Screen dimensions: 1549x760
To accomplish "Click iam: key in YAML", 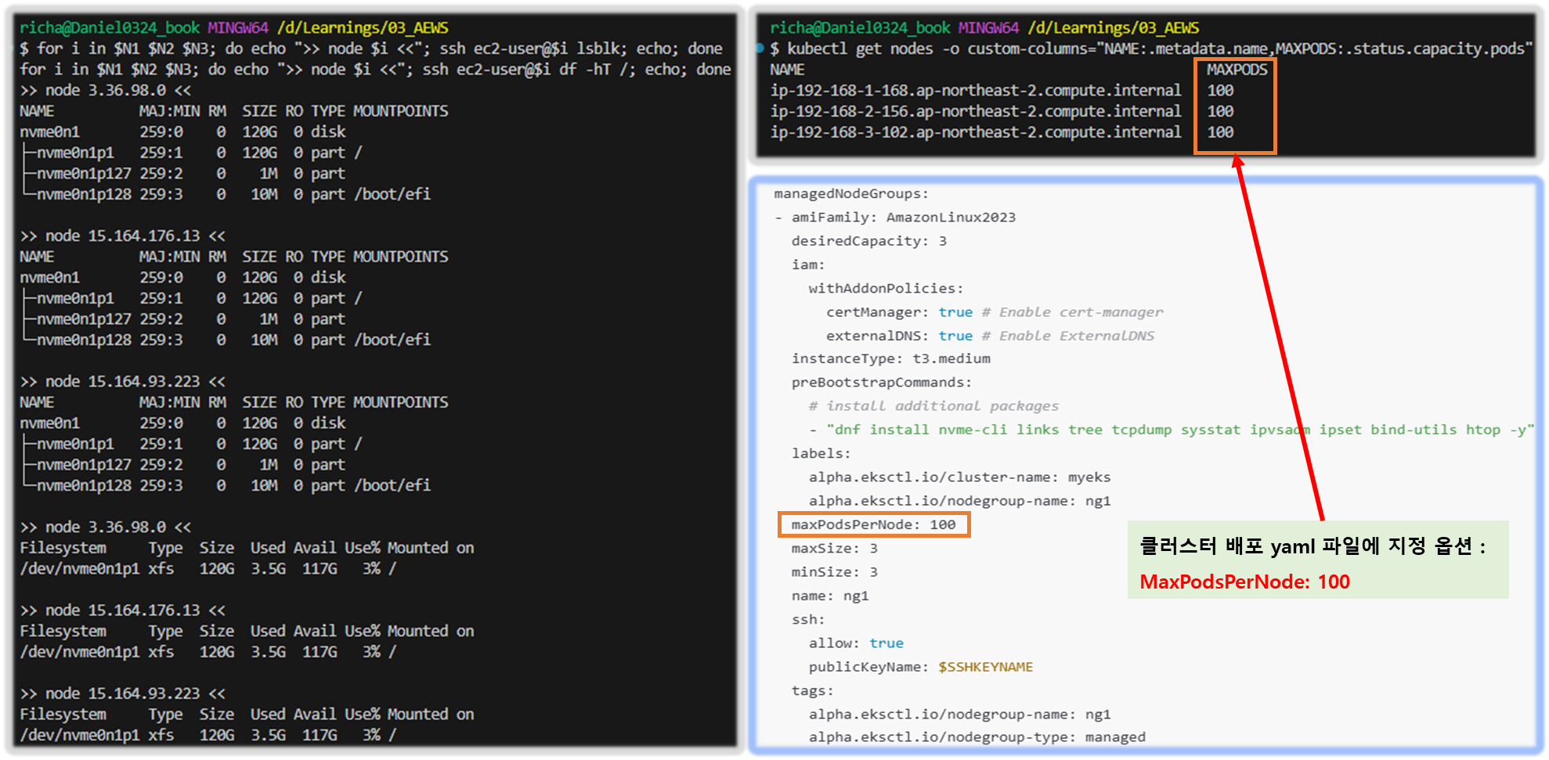I will coord(808,265).
